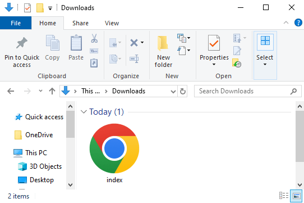Viewport: 304px width, 203px height.
Task: Switch to Details view in status bar
Action: click(284, 196)
